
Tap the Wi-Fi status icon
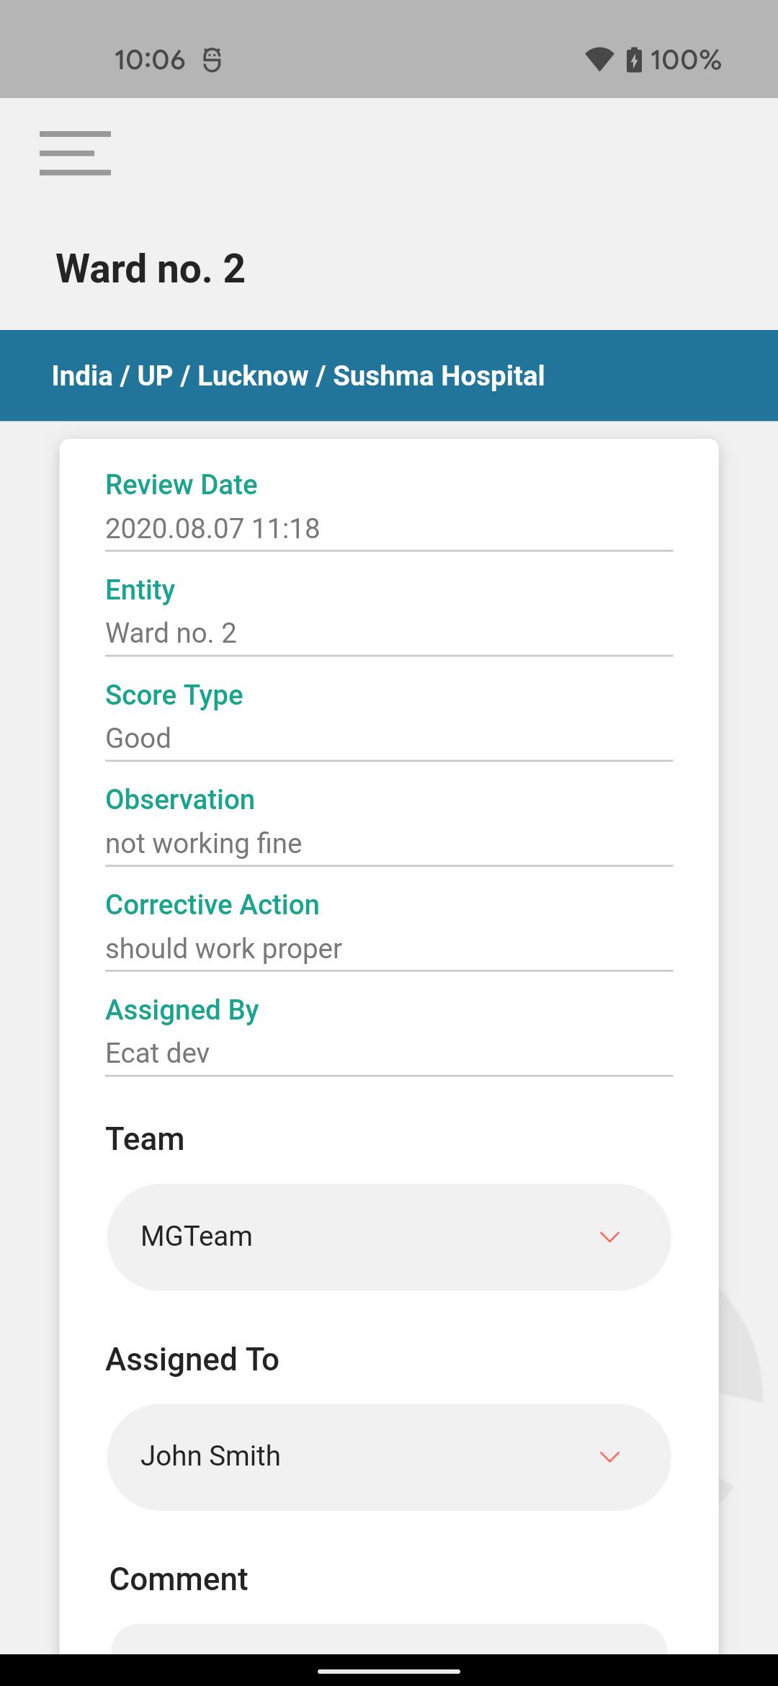tap(599, 59)
